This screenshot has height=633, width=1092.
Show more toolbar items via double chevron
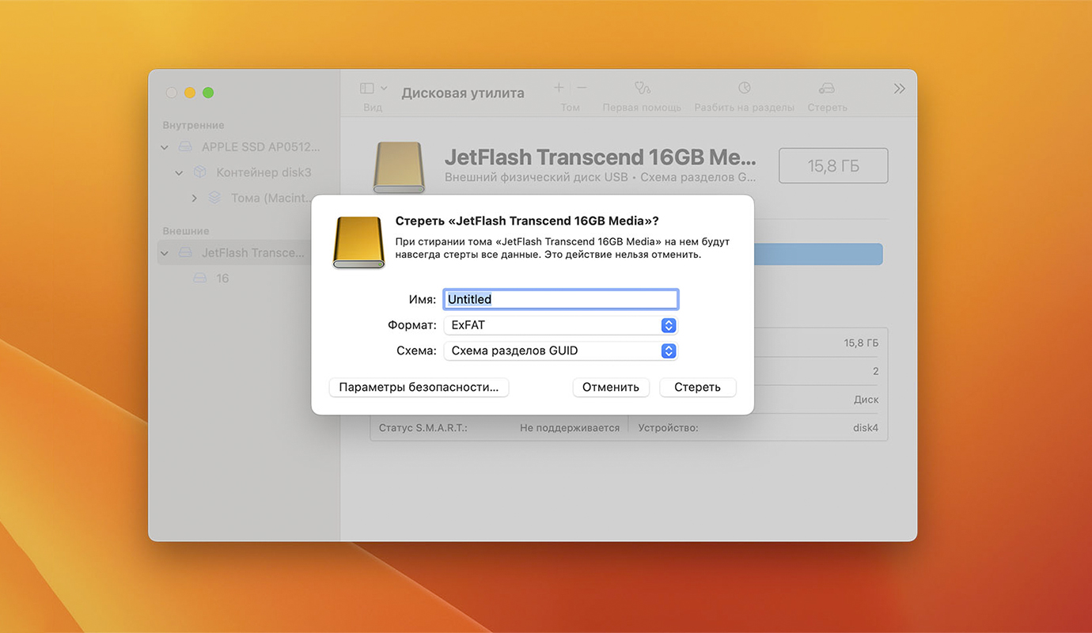(899, 89)
